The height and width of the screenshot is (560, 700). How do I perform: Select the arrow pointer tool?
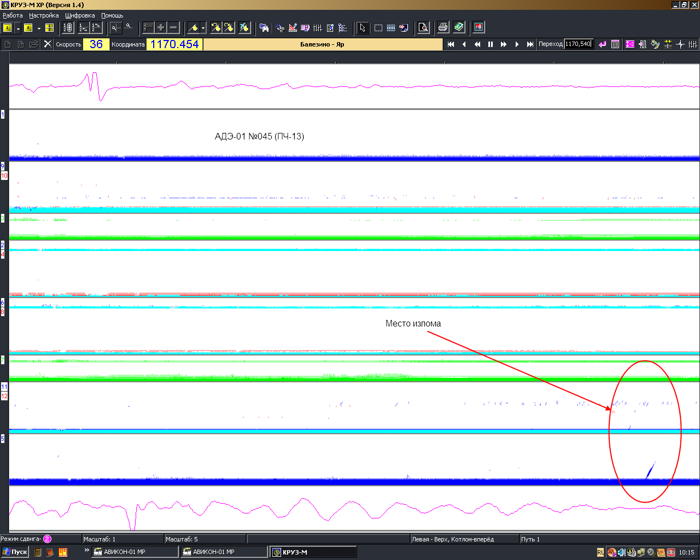tap(362, 27)
